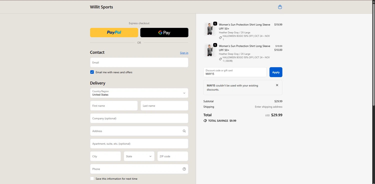Click the discount tag icon on $10.00 shirt

coord(220,59)
